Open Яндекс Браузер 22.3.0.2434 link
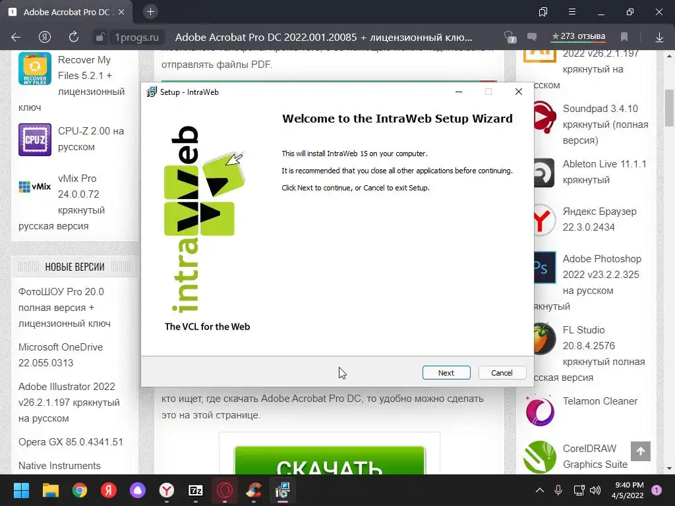The width and height of the screenshot is (675, 506). click(x=599, y=219)
